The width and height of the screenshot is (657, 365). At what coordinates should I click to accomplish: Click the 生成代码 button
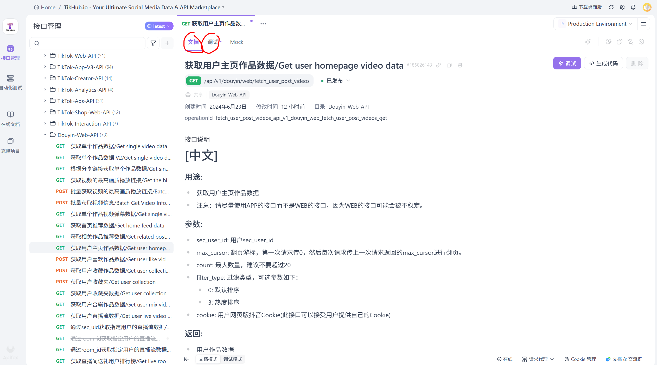tap(603, 63)
